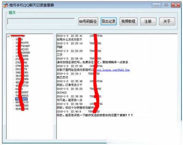Select tree contact ending in 06915
Image resolution: width=183 pixels, height=145 pixels.
(22, 96)
